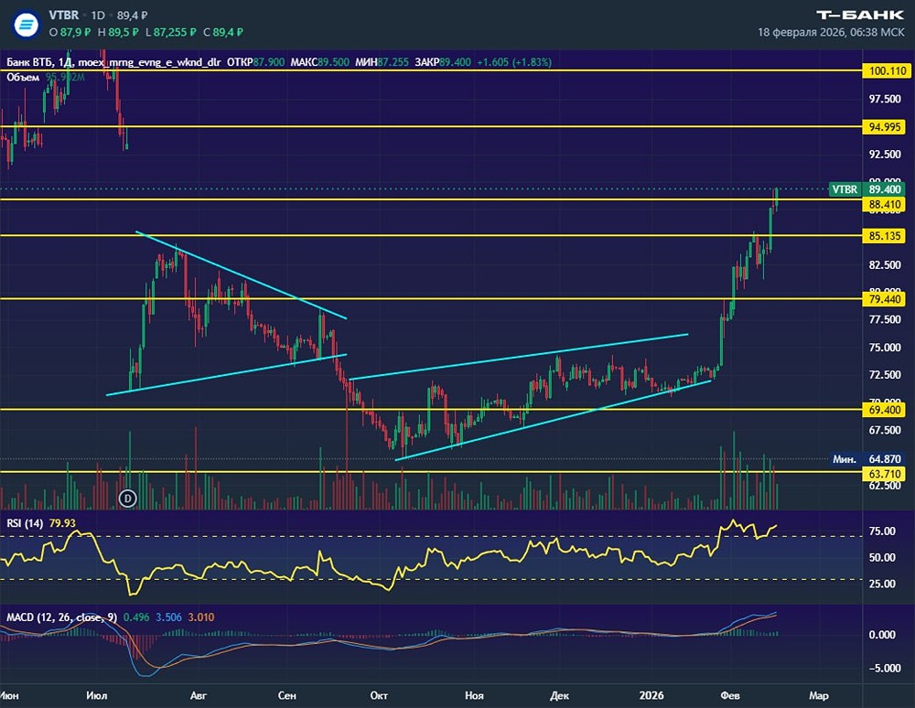
Task: Click the date '18 февраля 2026, 06:38 МСК'
Action: (x=831, y=32)
